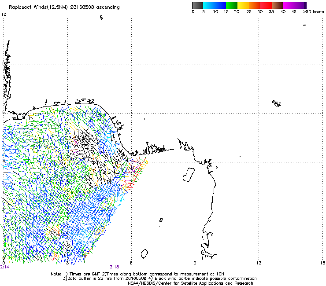326x286 pixels.
Task: Pick the red 30-35 knots legend segment
Action: (x=266, y=5)
